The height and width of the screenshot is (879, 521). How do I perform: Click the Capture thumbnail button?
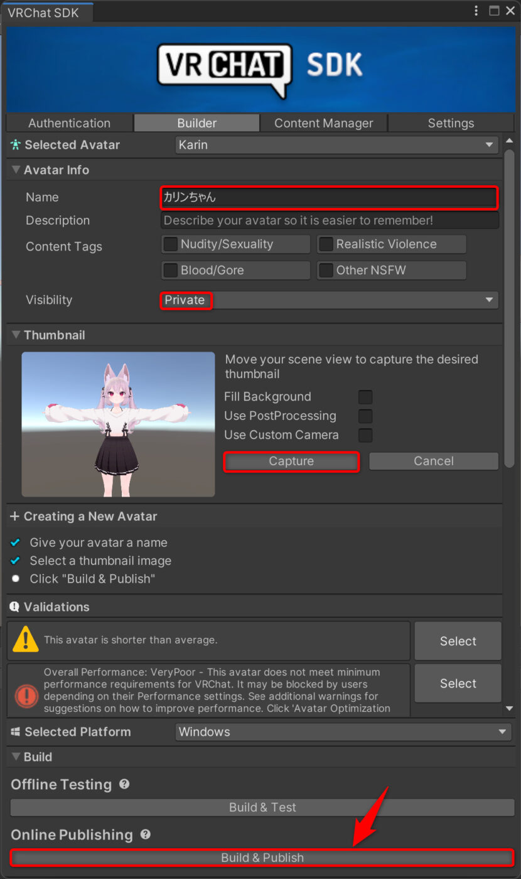(291, 461)
